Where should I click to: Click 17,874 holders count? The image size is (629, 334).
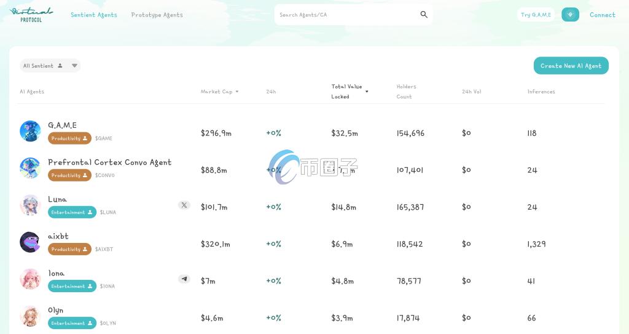[x=408, y=318]
